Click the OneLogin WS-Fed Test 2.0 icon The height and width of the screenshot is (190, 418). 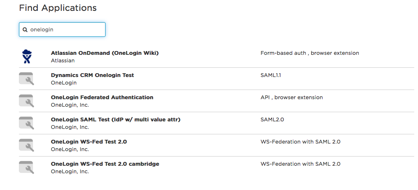click(x=27, y=145)
